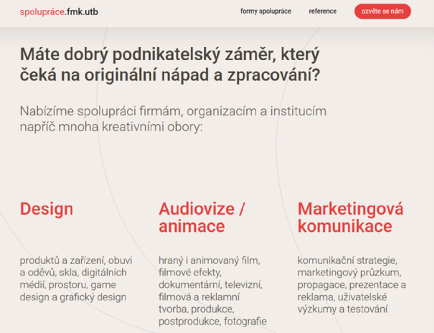Click the text 'design a grafický design'

tap(73, 297)
